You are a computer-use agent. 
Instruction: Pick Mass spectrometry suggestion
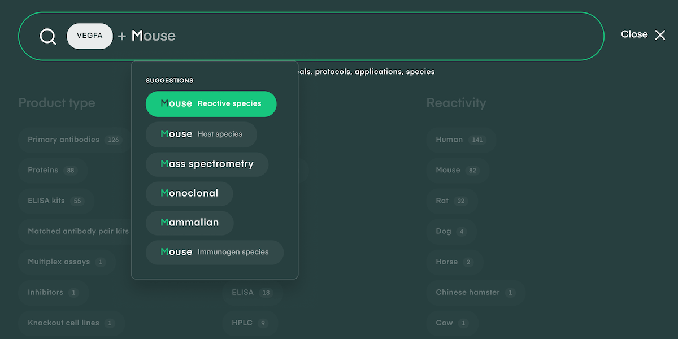pos(207,164)
